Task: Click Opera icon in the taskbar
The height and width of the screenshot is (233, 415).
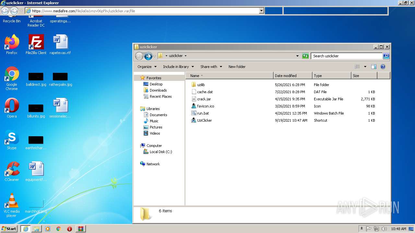Action: tap(69, 229)
